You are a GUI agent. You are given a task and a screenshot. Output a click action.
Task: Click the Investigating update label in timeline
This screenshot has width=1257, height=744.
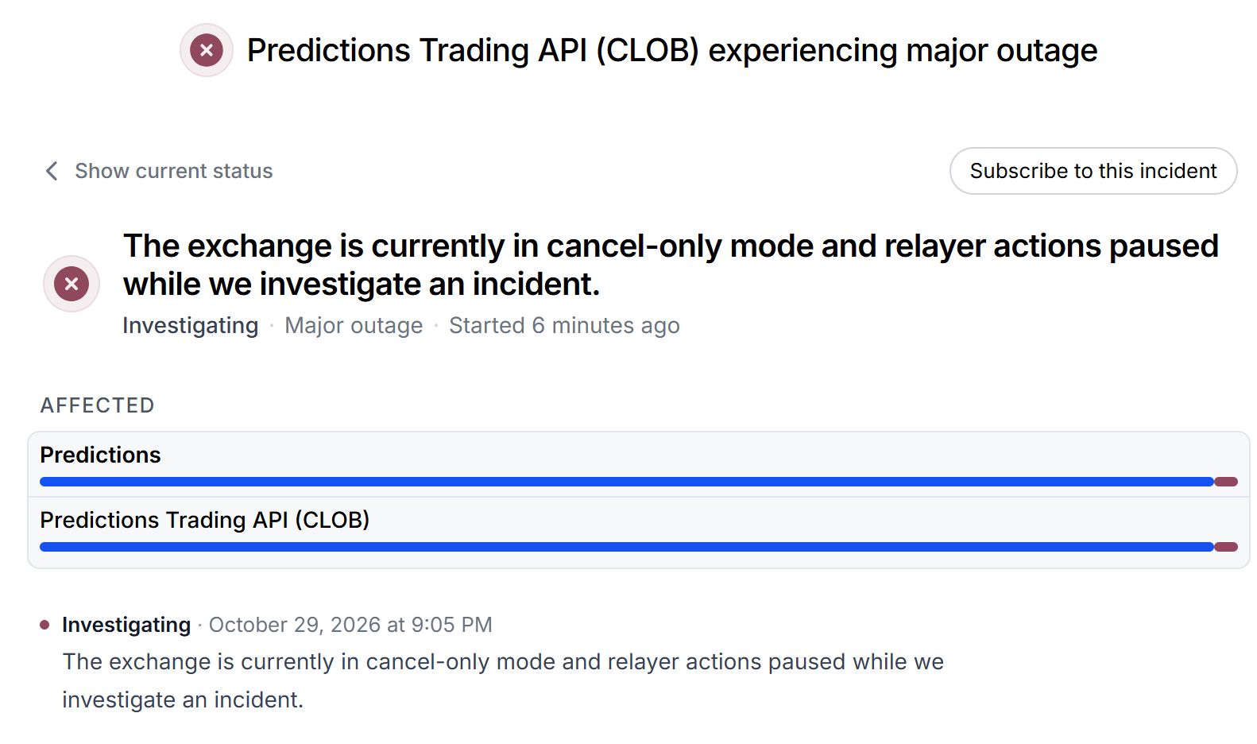coord(126,625)
